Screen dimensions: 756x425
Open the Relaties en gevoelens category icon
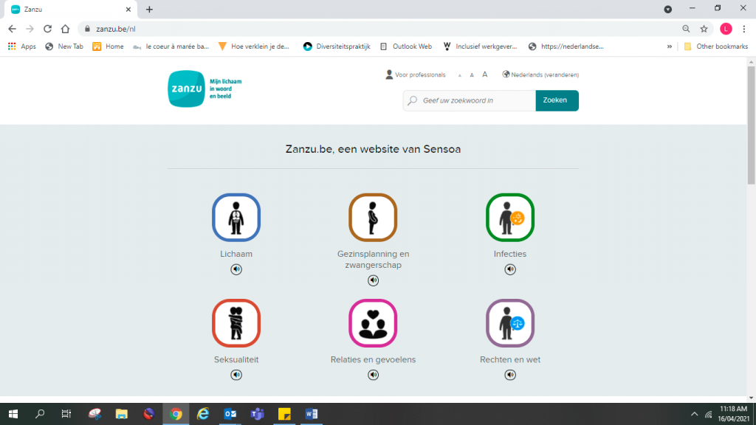(373, 323)
